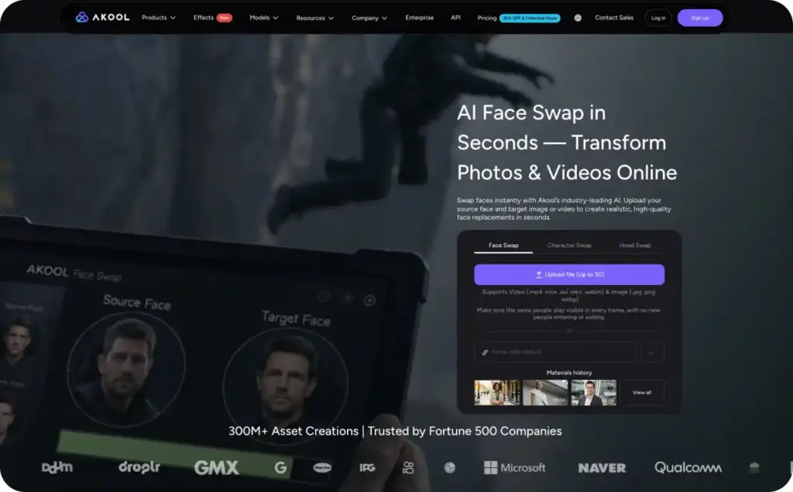
Task: Click the View all button
Action: (642, 392)
